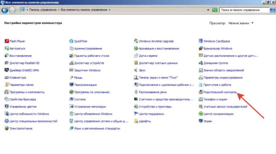The height and width of the screenshot is (154, 276).
Task: Open the Восстановление icon
Action: (x=7, y=56)
